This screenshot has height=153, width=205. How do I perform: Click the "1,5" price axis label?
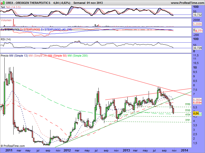pyautogui.click(x=195, y=143)
